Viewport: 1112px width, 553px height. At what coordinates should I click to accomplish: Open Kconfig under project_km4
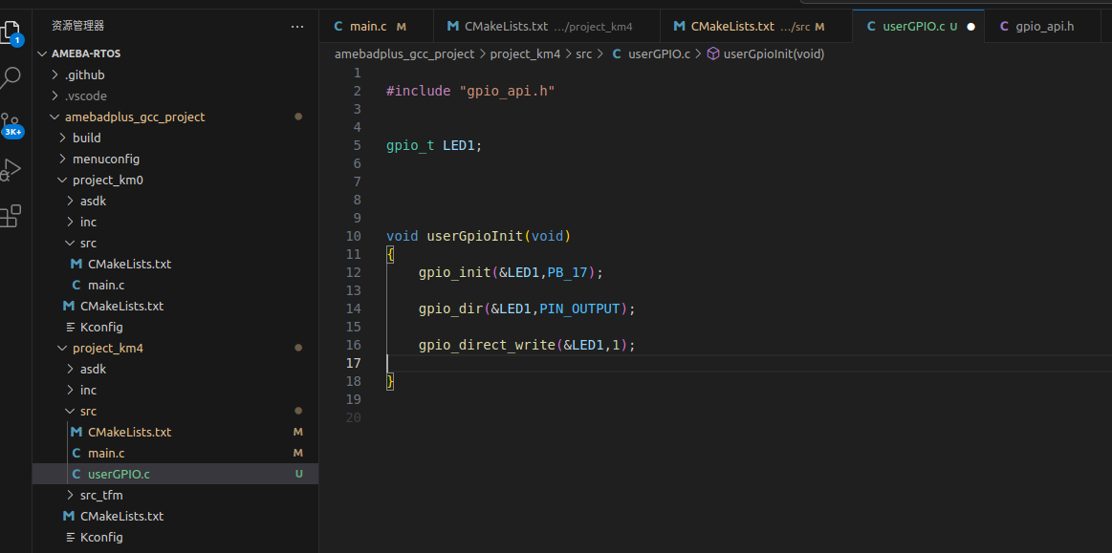(x=175, y=538)
